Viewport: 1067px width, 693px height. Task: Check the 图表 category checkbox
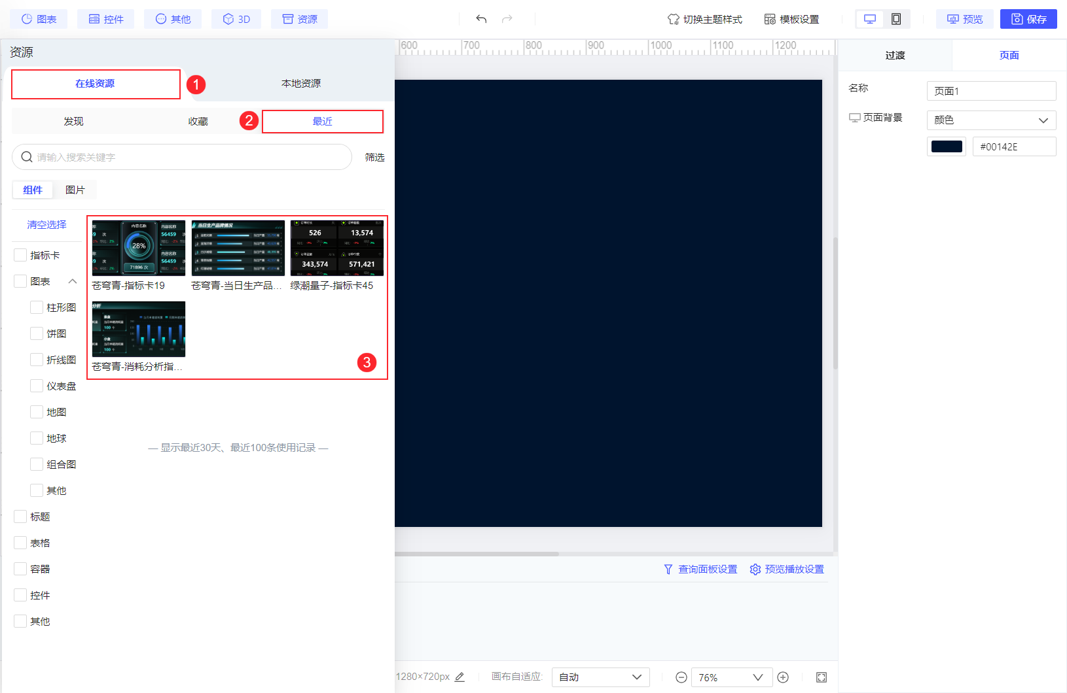coord(20,281)
